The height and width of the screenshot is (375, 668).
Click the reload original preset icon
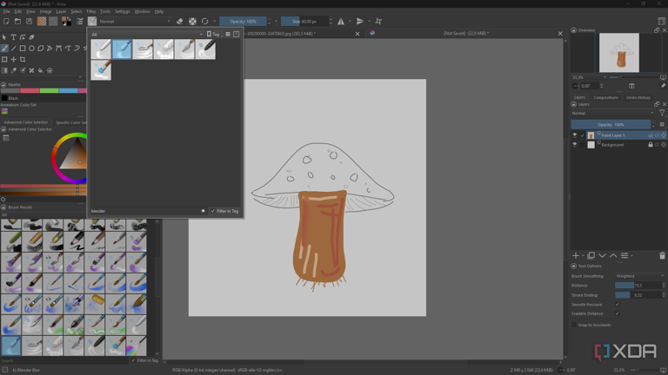point(205,22)
